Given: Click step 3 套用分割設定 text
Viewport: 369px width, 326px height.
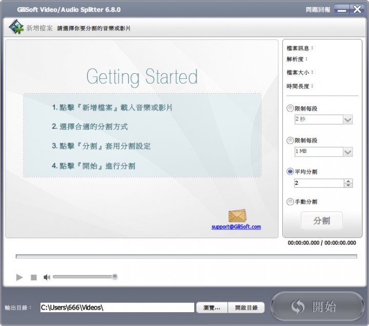Looking at the screenshot, I should [101, 146].
